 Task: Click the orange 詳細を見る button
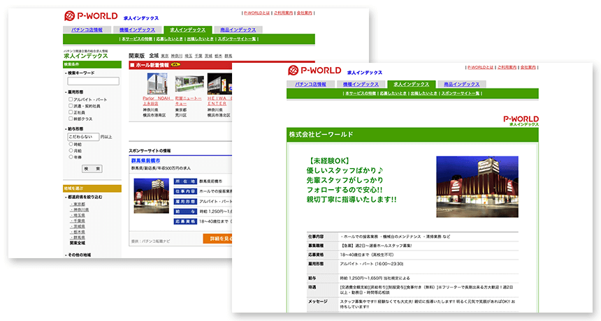(x=217, y=238)
